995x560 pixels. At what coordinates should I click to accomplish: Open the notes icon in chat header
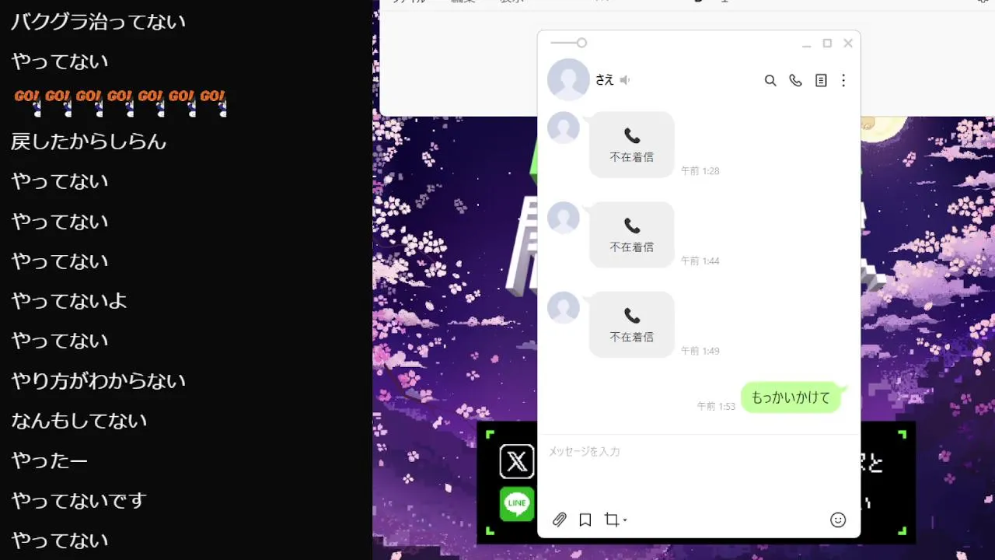[821, 80]
